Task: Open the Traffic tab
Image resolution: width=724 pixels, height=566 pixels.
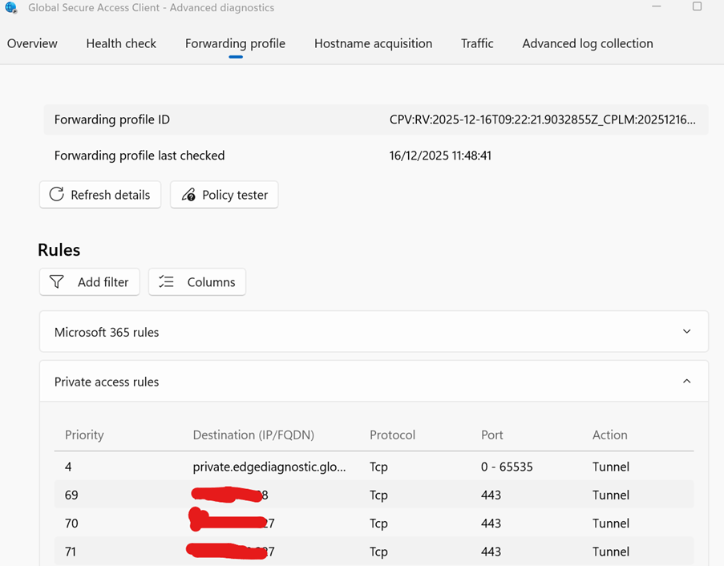Action: click(x=477, y=44)
